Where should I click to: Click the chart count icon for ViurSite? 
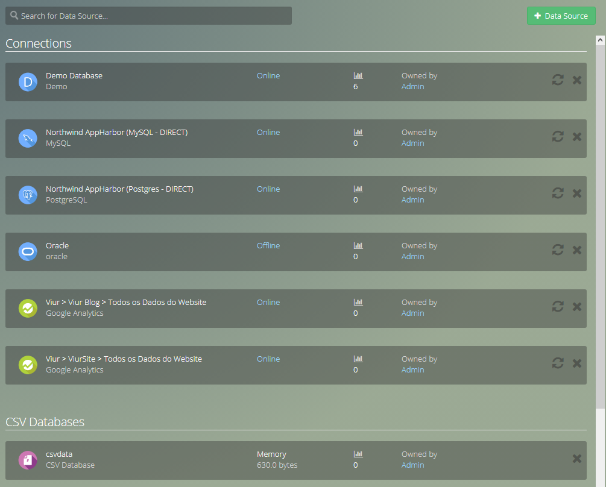click(x=358, y=359)
